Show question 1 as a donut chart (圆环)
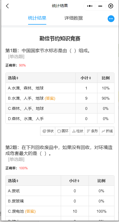 (x=62, y=131)
